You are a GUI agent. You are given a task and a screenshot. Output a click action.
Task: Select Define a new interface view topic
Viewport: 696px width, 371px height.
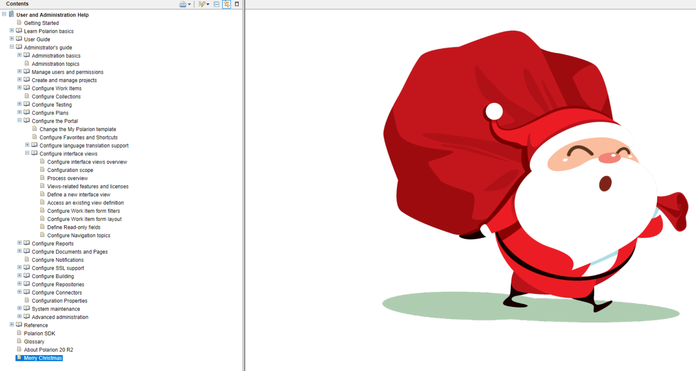click(79, 195)
